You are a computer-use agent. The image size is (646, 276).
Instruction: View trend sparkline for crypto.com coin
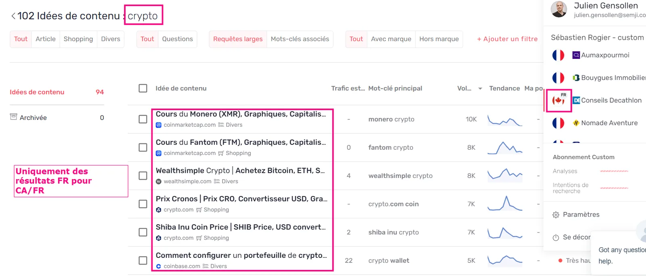(x=505, y=203)
